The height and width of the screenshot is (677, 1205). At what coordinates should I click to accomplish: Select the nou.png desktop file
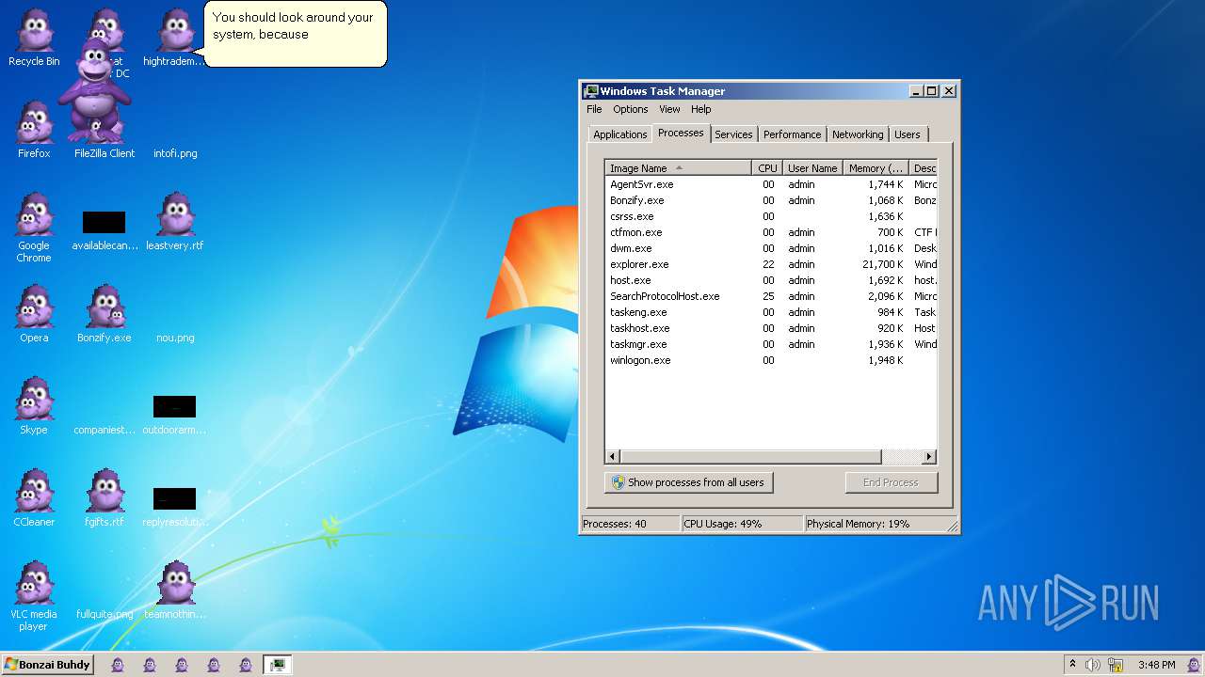coord(175,338)
